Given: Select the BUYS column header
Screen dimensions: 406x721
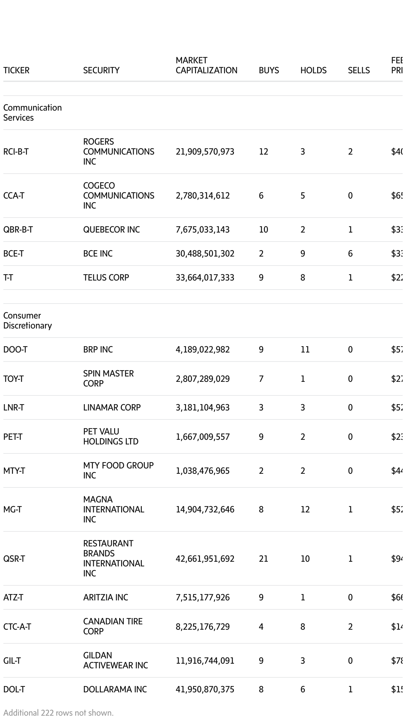Looking at the screenshot, I should click(x=269, y=70).
